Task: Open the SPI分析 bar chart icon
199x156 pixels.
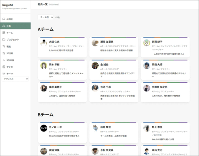Action: (x=4, y=60)
